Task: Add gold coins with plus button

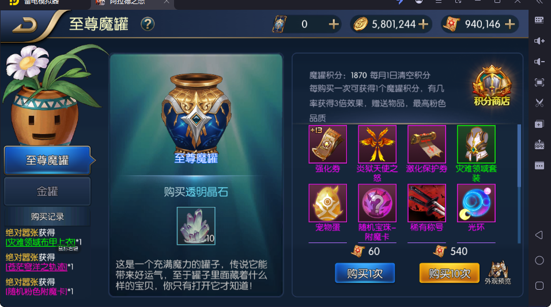Action: point(424,24)
